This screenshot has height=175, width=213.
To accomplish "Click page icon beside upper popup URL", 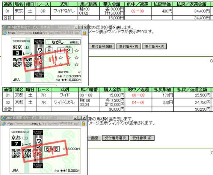I will 5,33.
